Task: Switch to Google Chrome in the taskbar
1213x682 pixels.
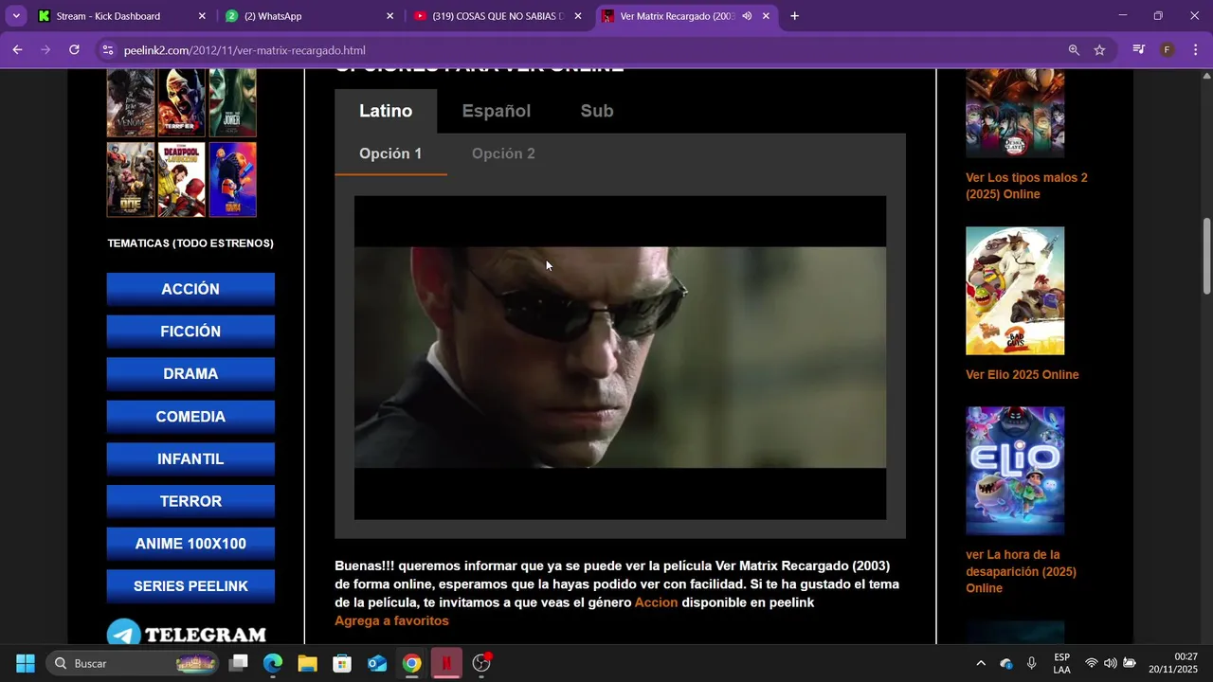Action: [x=411, y=663]
